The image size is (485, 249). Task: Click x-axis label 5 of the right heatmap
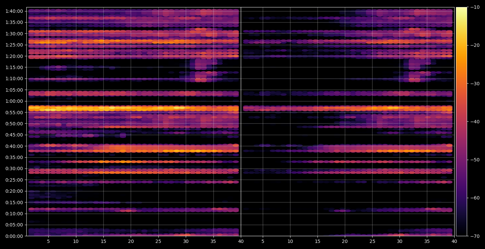coord(262,241)
